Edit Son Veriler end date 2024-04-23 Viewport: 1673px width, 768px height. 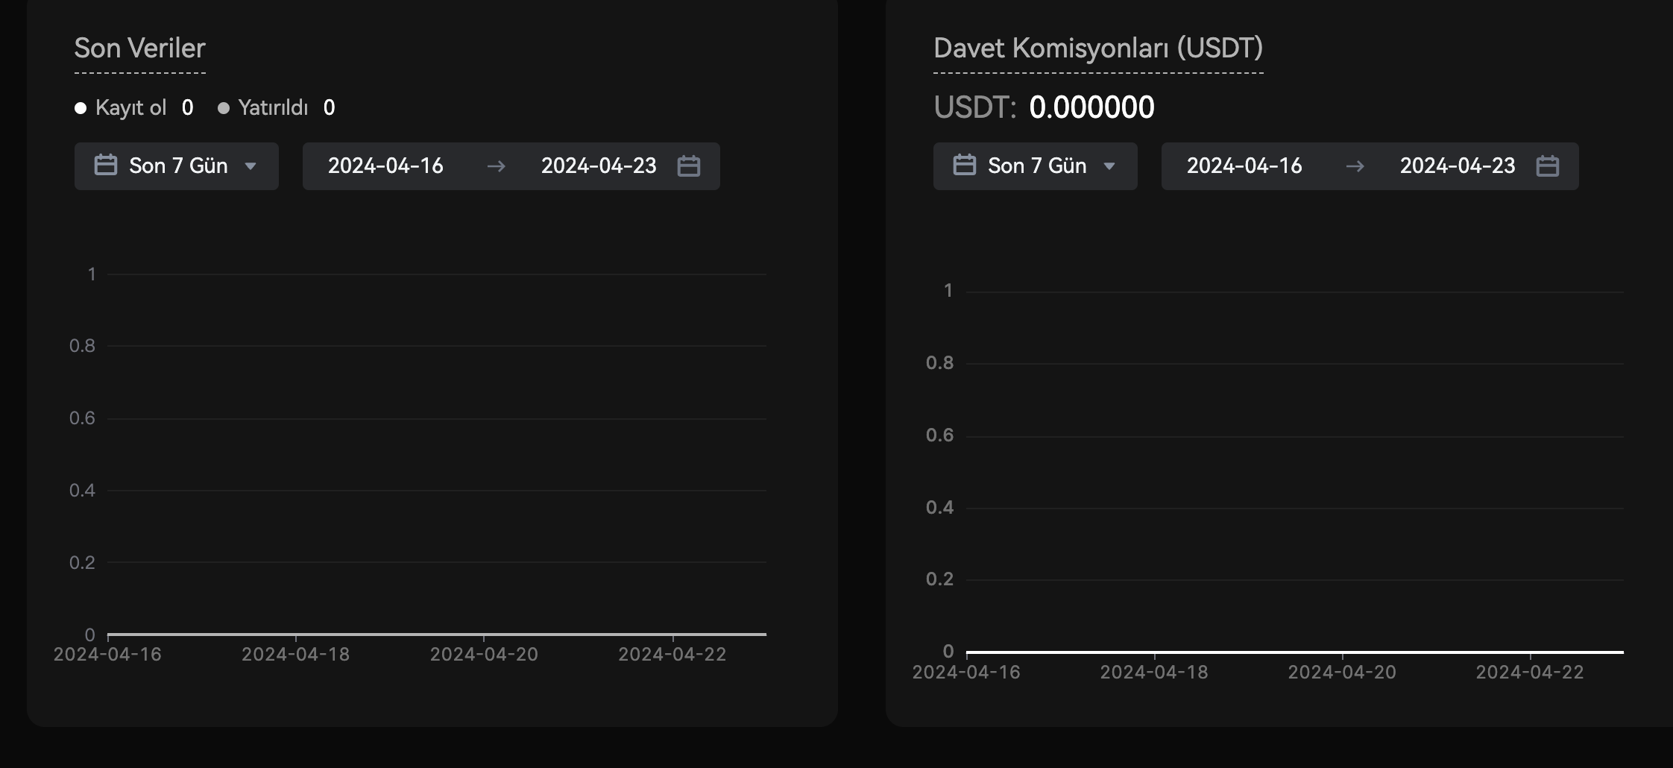tap(599, 166)
